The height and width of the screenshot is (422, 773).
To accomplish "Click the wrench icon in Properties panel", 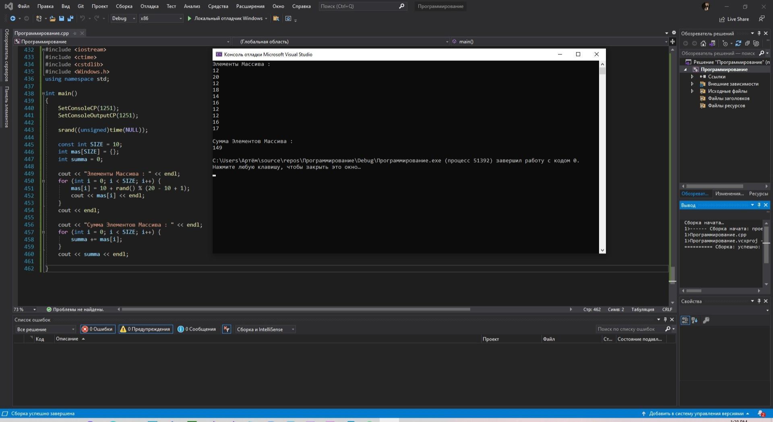I will [x=706, y=320].
